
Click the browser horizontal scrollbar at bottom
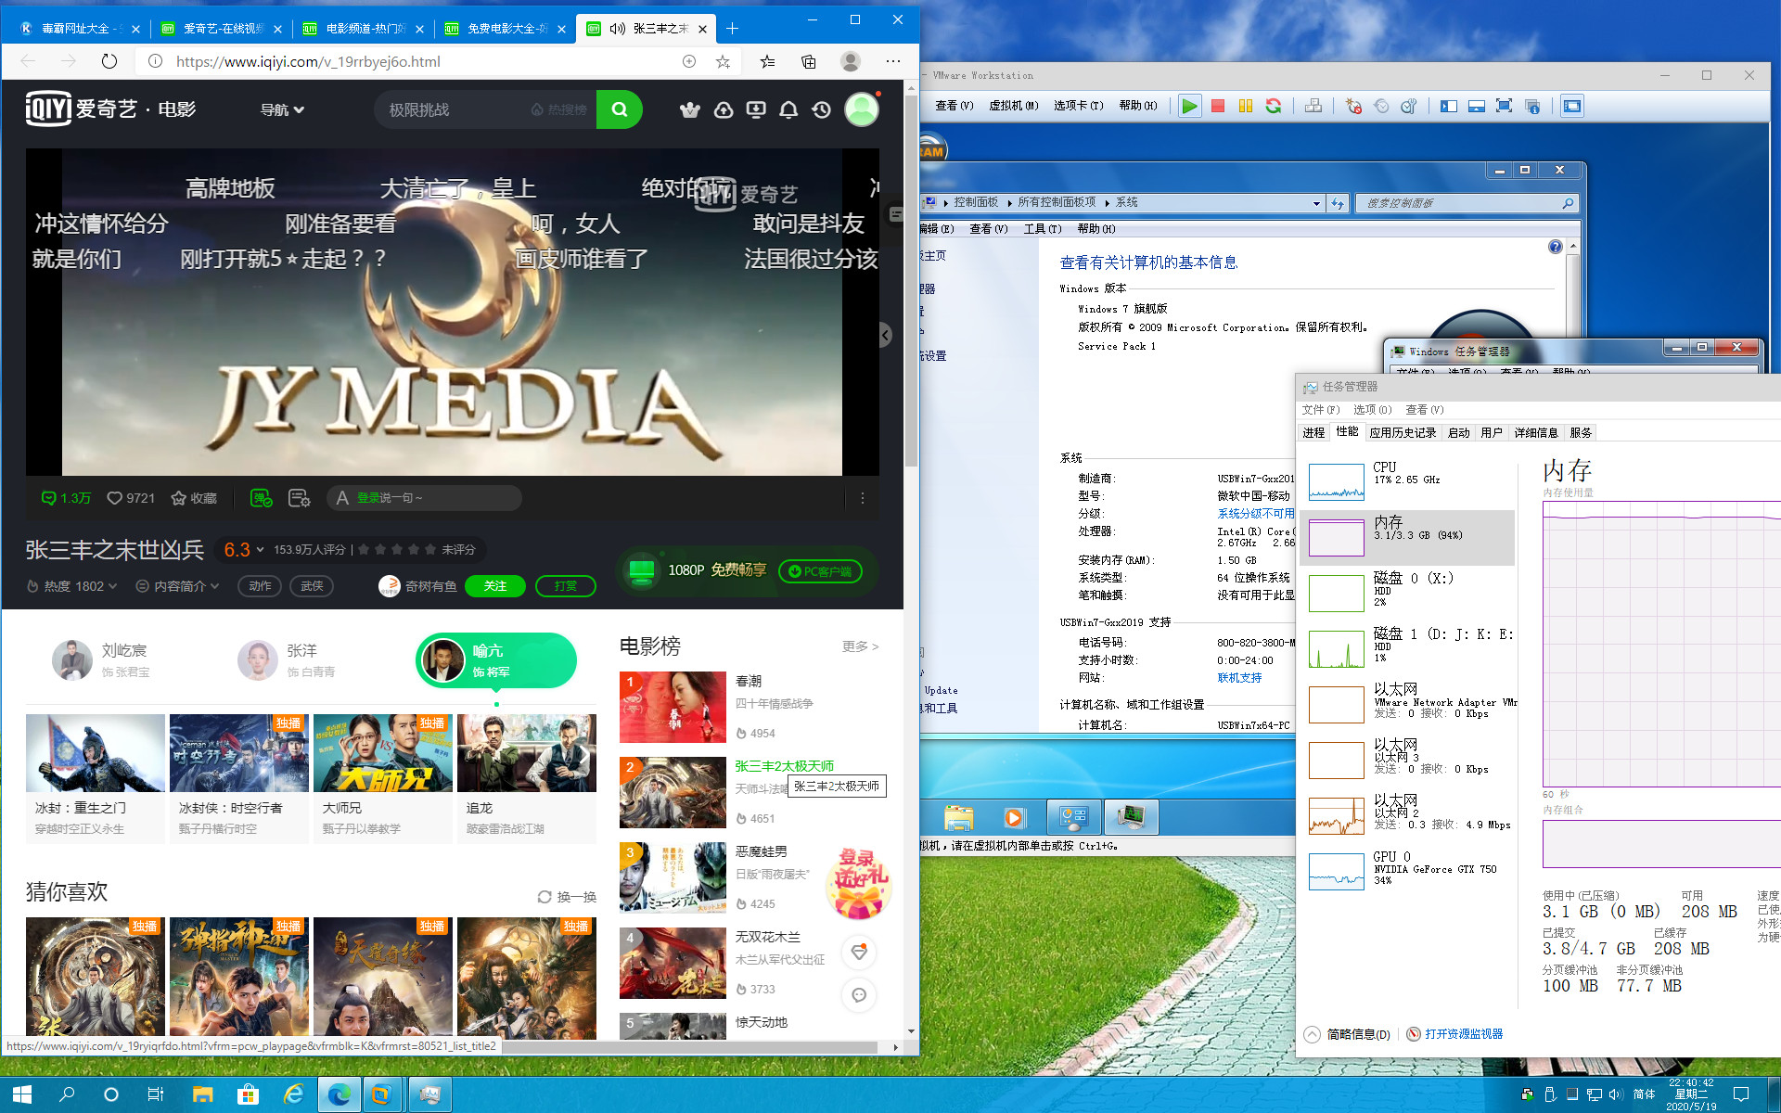click(689, 1046)
